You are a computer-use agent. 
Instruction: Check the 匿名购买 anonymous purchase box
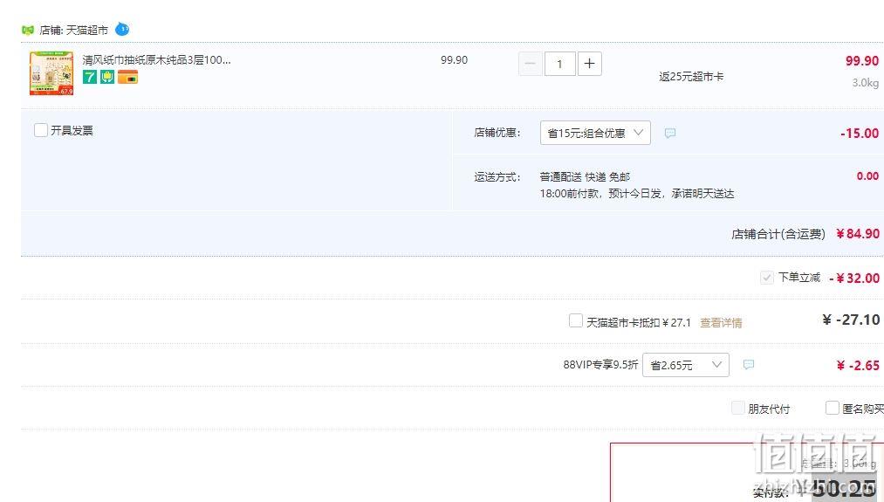833,408
